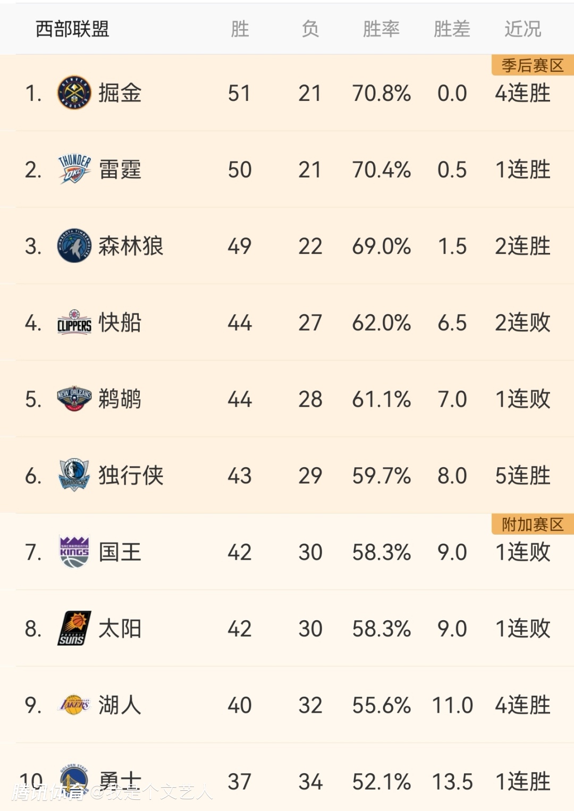Tap the Phoenix Suns logo

(74, 628)
